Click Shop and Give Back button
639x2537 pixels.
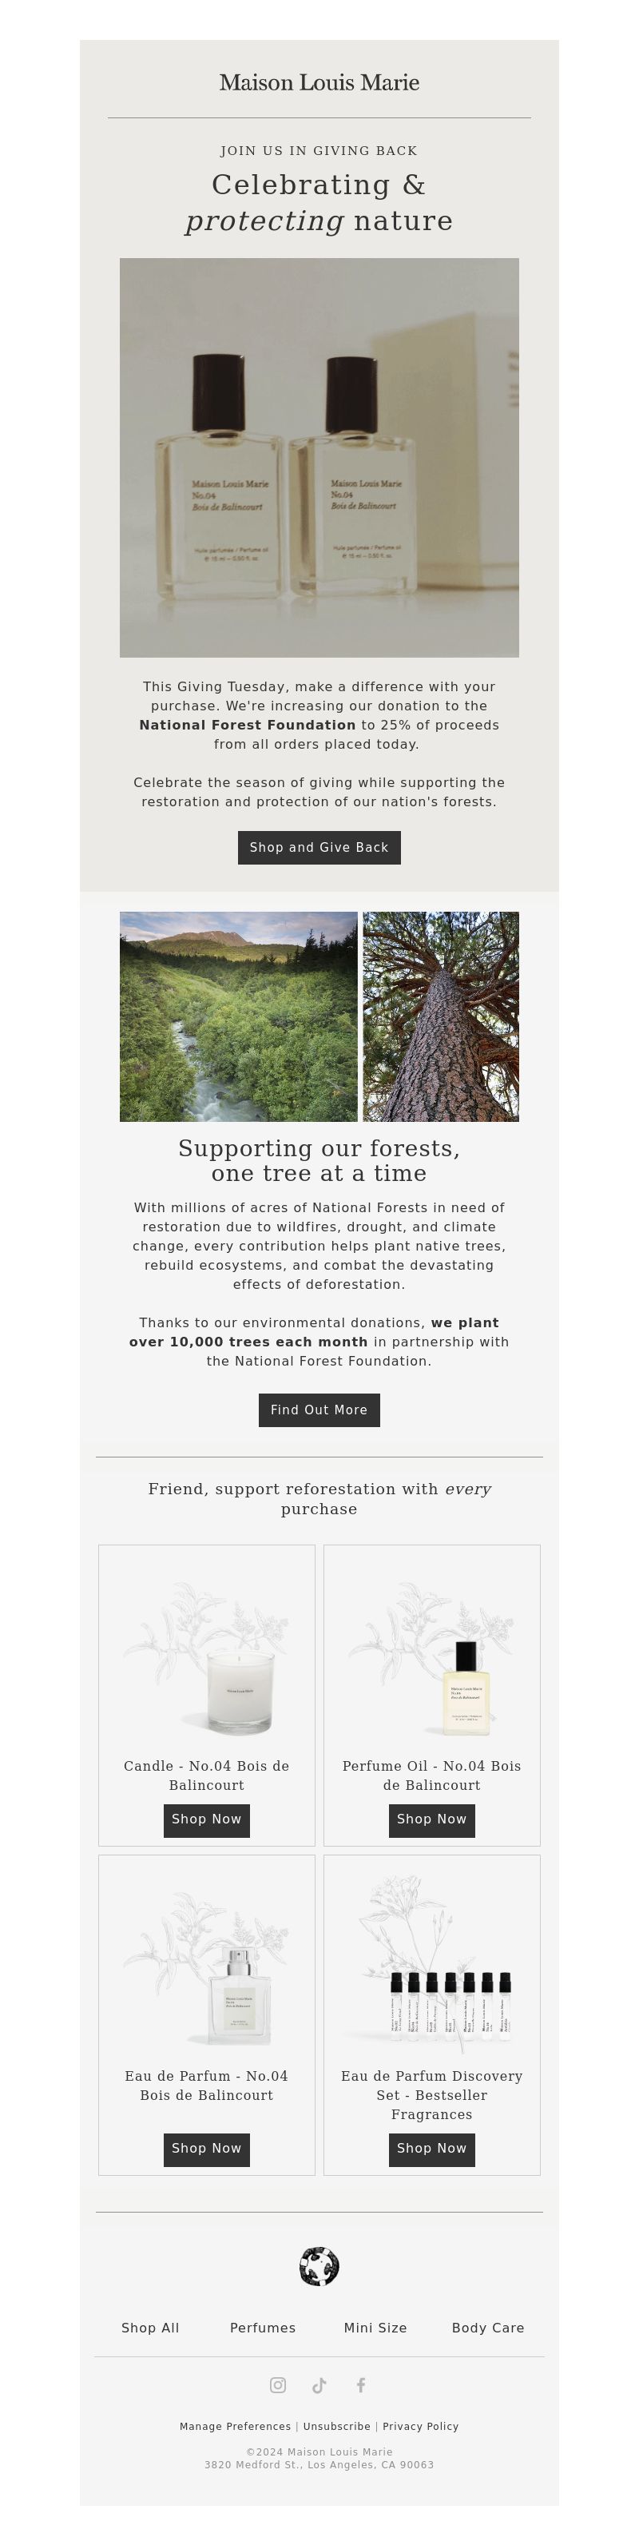319,847
